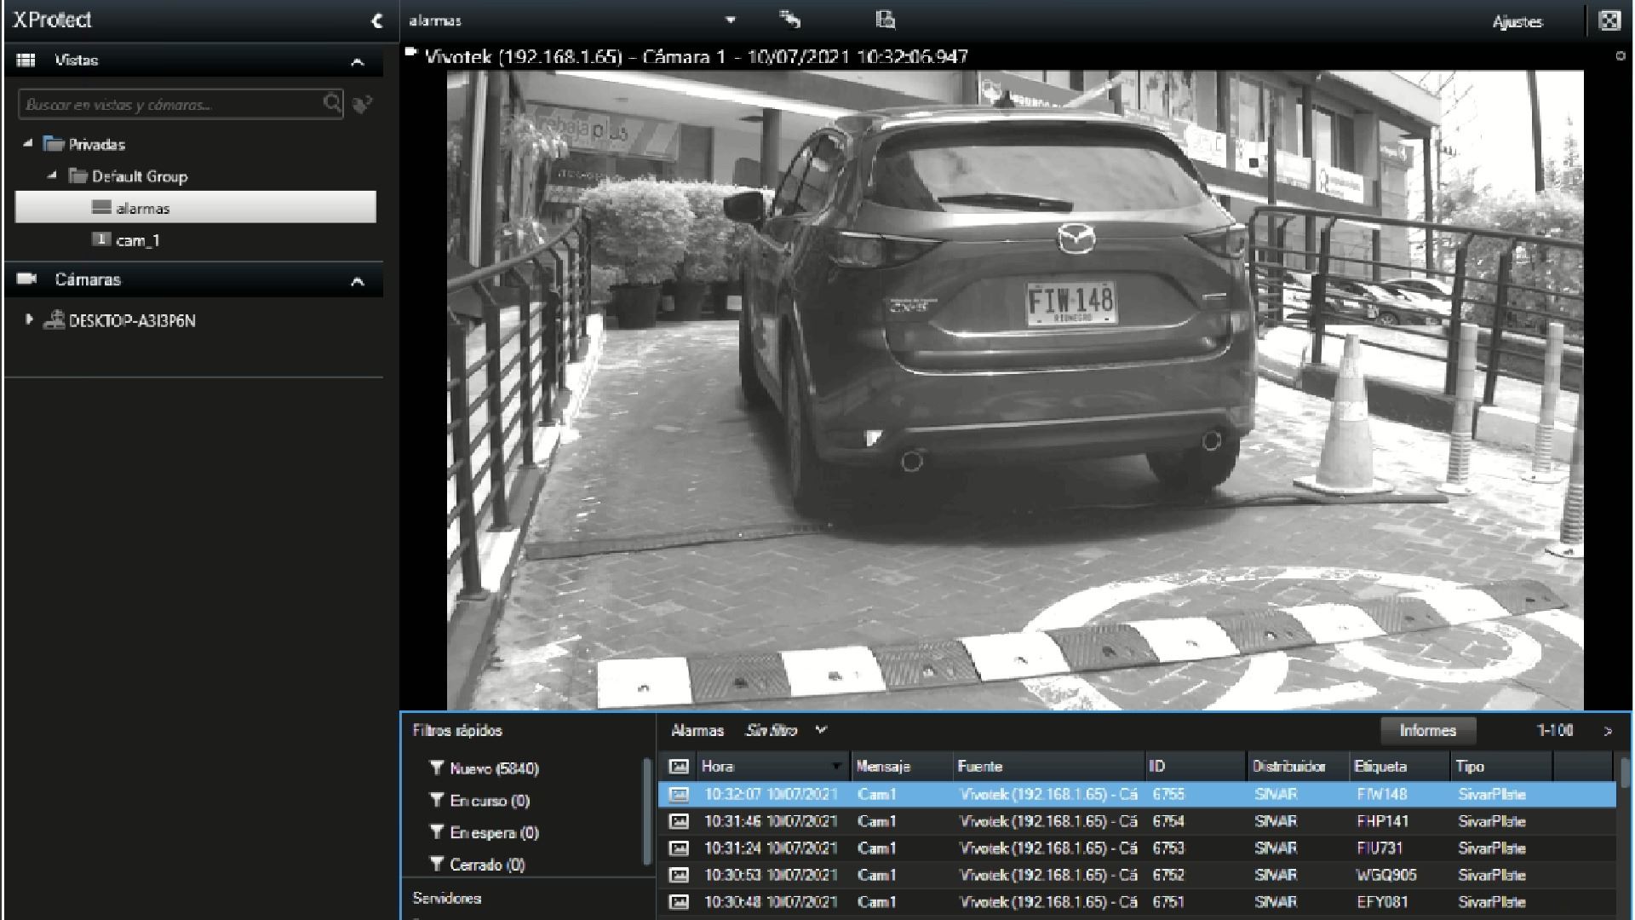Click image icon of 10:30:53 alarm
The image size is (1635, 920).
click(678, 875)
